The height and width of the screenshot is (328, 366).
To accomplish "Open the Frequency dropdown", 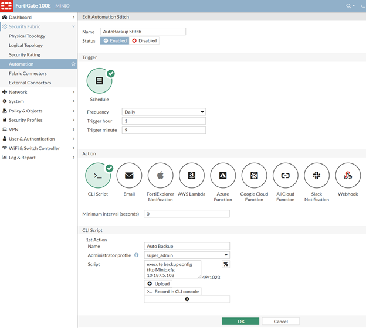I will [x=164, y=112].
